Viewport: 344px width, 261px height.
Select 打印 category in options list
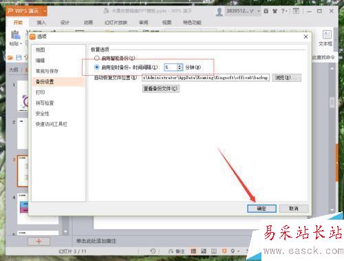point(58,92)
